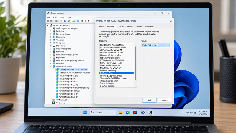Switch to the Resources tab

[149, 27]
